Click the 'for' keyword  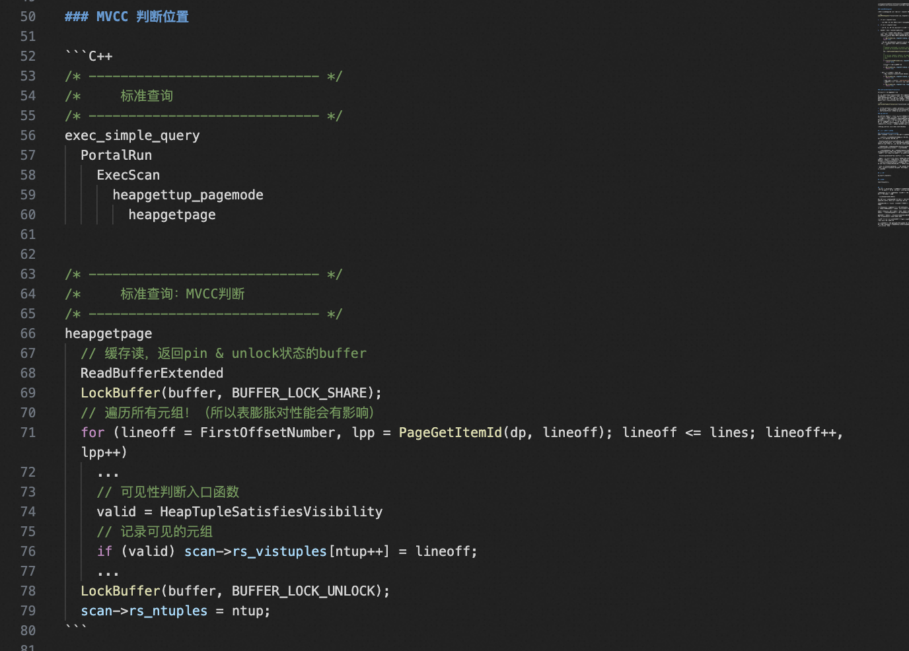pyautogui.click(x=92, y=432)
